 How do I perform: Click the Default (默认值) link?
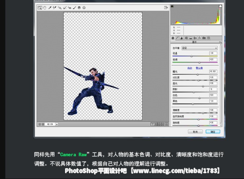pyautogui.click(x=199, y=68)
